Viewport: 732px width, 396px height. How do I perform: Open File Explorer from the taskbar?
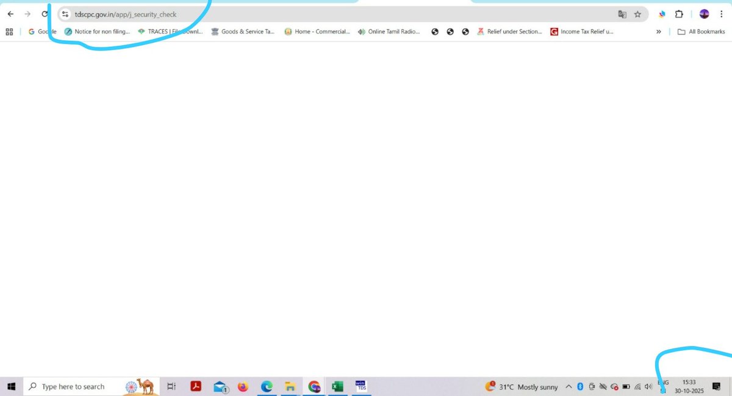point(290,386)
